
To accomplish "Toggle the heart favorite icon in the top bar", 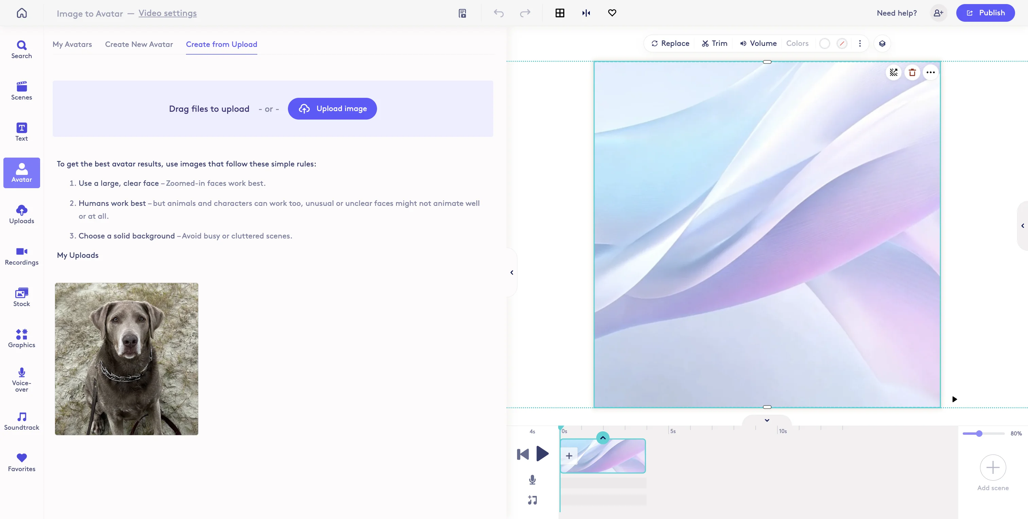I will (612, 13).
